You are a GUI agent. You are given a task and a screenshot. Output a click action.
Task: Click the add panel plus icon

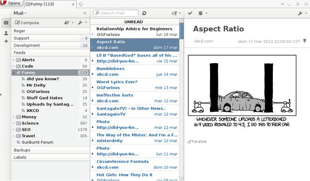(6, 41)
